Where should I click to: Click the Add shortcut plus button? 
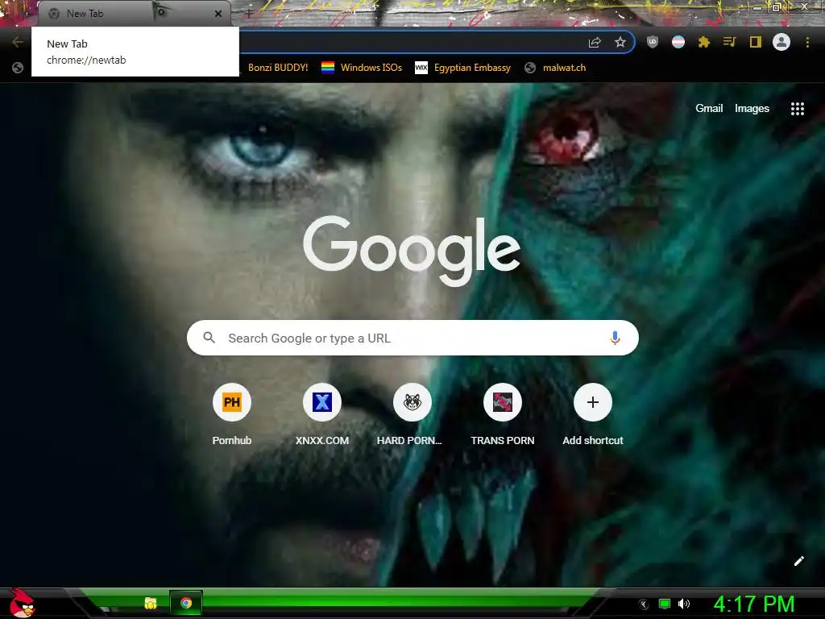[x=593, y=403]
